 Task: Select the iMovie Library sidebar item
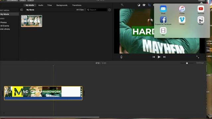coord(5,29)
